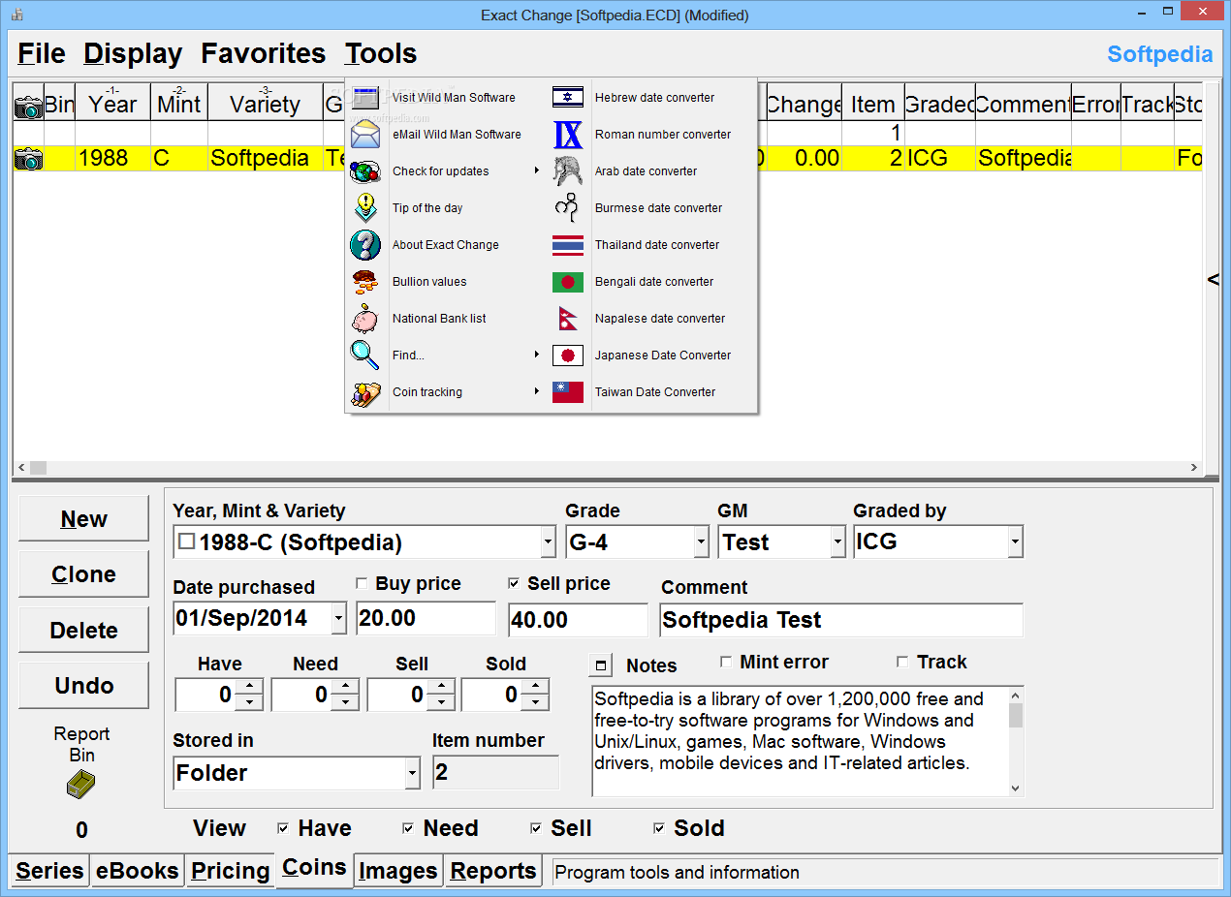Click the Check for updates globe icon
The height and width of the screenshot is (897, 1231).
pos(365,171)
